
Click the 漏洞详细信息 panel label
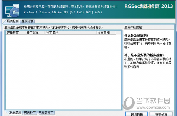tap(133, 27)
